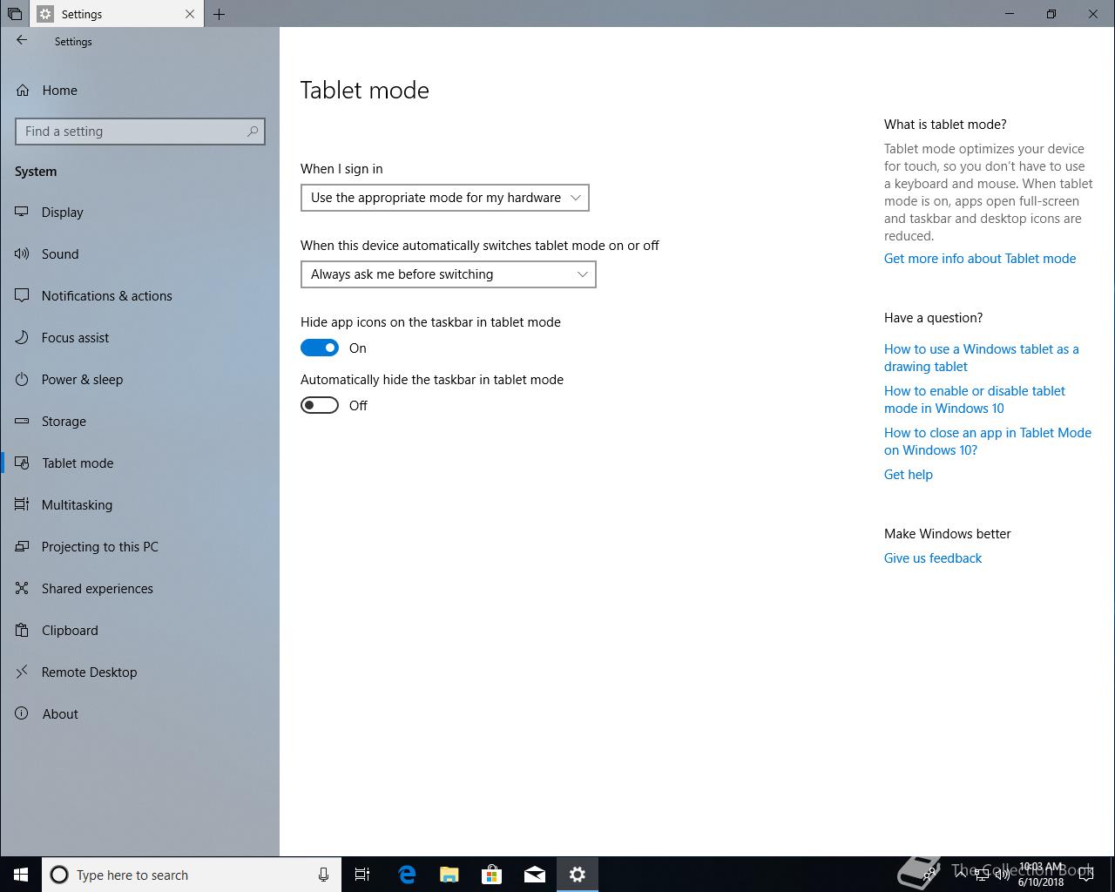Open the tab sets icon in title bar
The height and width of the screenshot is (892, 1115).
[15, 14]
